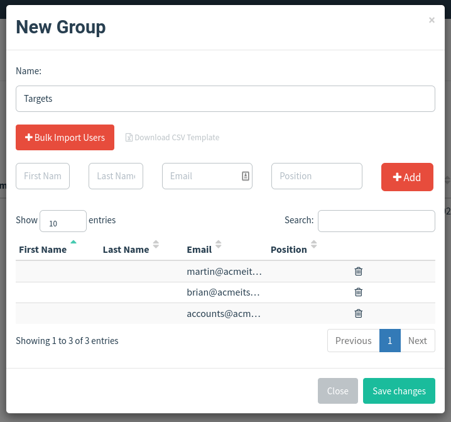Click the Bulk Import Users button
The image size is (451, 422).
point(65,137)
